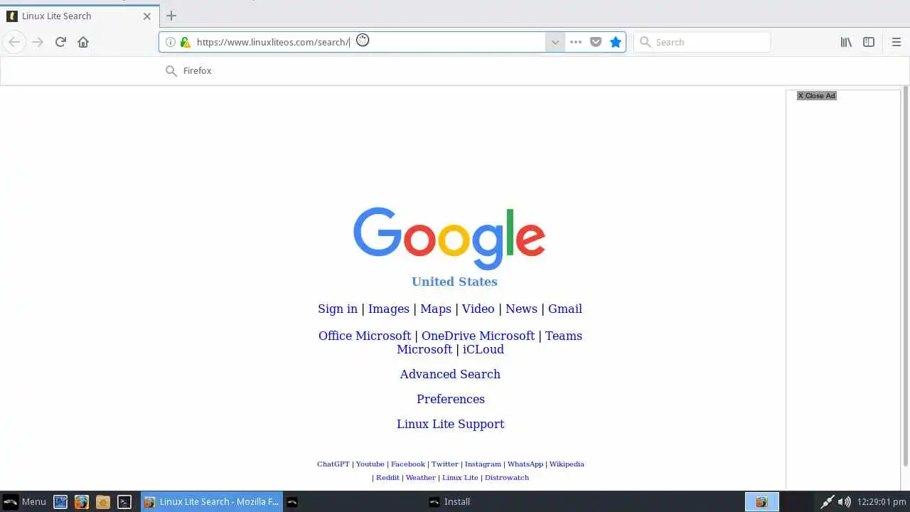Open the News link
The image size is (910, 512).
[x=521, y=309]
